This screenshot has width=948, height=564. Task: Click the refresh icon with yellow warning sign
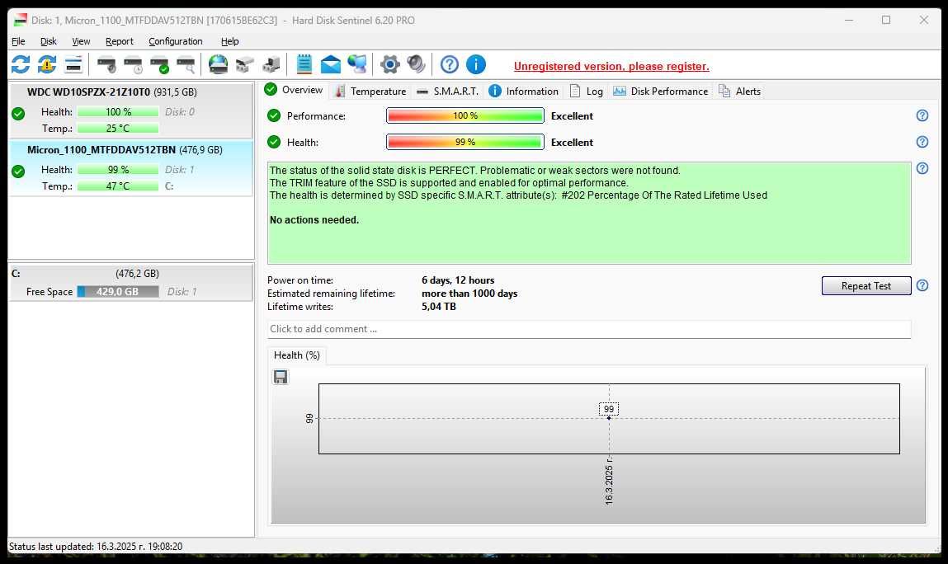click(46, 64)
